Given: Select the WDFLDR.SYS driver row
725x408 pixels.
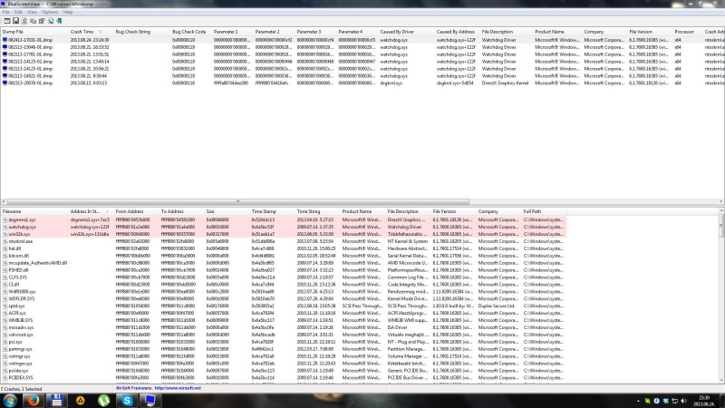Looking at the screenshot, I should (x=284, y=299).
